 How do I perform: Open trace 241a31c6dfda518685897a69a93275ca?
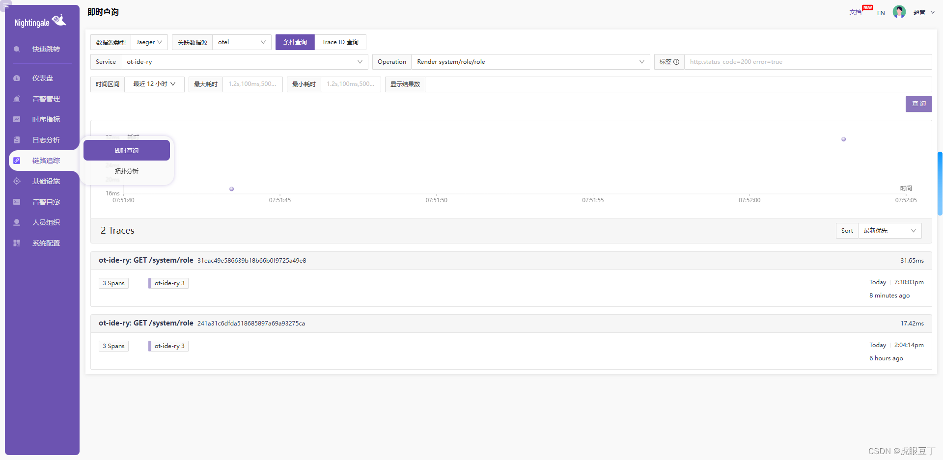click(x=251, y=324)
